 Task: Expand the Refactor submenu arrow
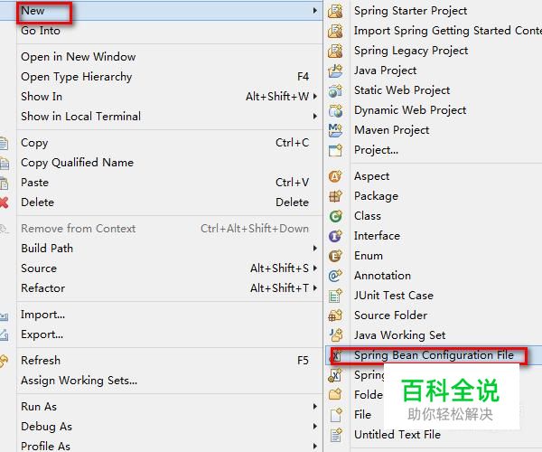315,287
